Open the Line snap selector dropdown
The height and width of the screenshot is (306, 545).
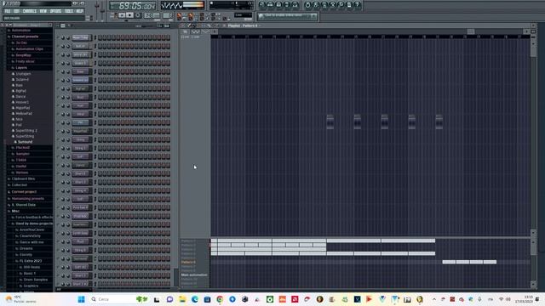coord(243,15)
